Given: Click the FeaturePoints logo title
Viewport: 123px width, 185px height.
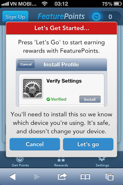Looking at the screenshot, I should [x=61, y=16].
